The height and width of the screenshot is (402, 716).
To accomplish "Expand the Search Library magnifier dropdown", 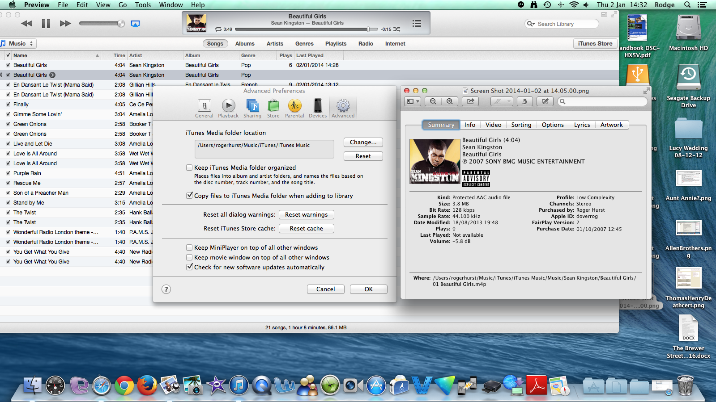I will (x=531, y=24).
